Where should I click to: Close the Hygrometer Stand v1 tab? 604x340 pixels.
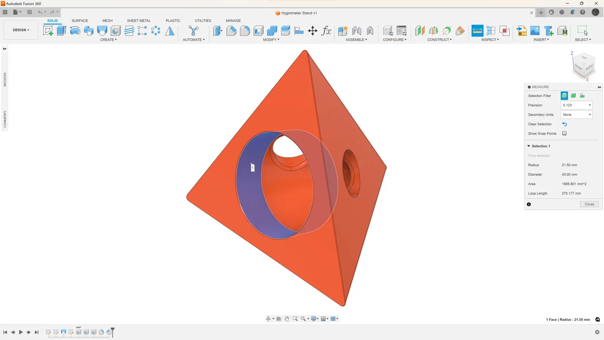pos(532,13)
